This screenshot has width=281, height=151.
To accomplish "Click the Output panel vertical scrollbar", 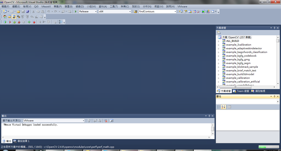I will [x=213, y=129].
